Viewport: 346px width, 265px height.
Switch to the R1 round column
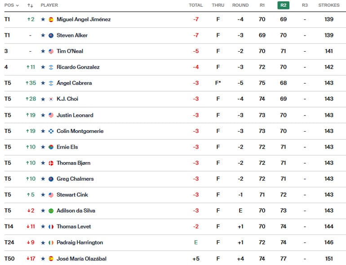coord(262,5)
